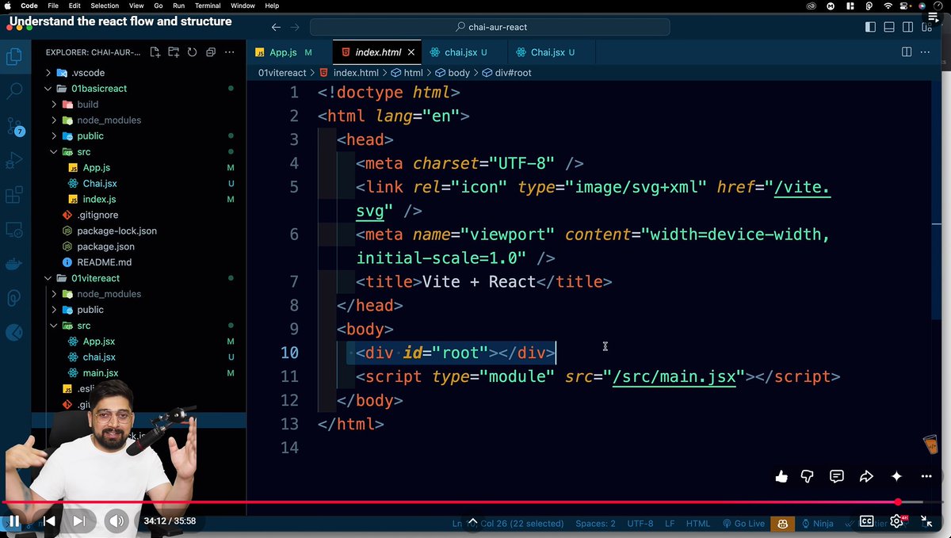Collapse all folders in Explorer
The image size is (951, 538).
click(211, 52)
